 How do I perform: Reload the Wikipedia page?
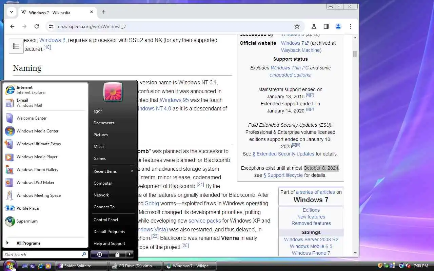click(37, 26)
